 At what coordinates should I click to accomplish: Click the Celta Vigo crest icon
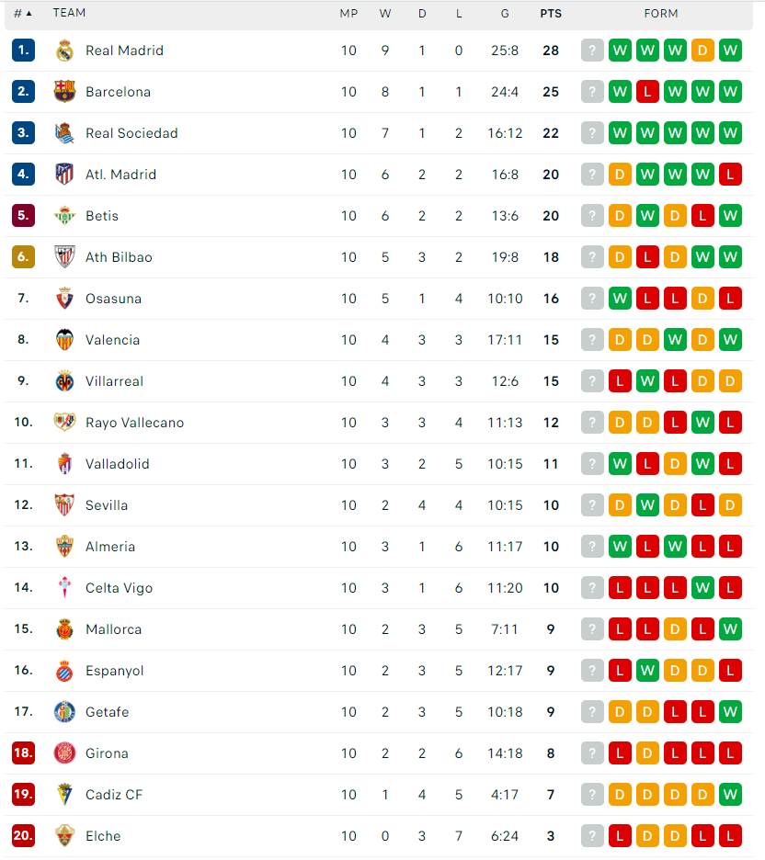(64, 588)
